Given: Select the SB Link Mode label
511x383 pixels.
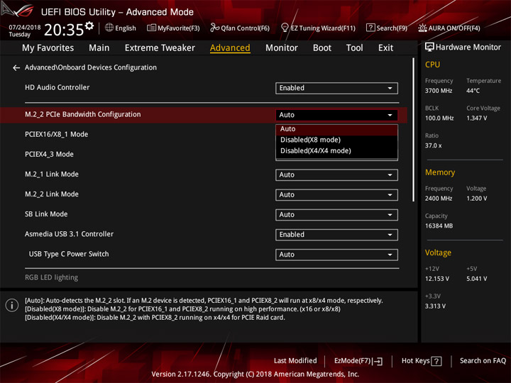Looking at the screenshot, I should point(46,214).
